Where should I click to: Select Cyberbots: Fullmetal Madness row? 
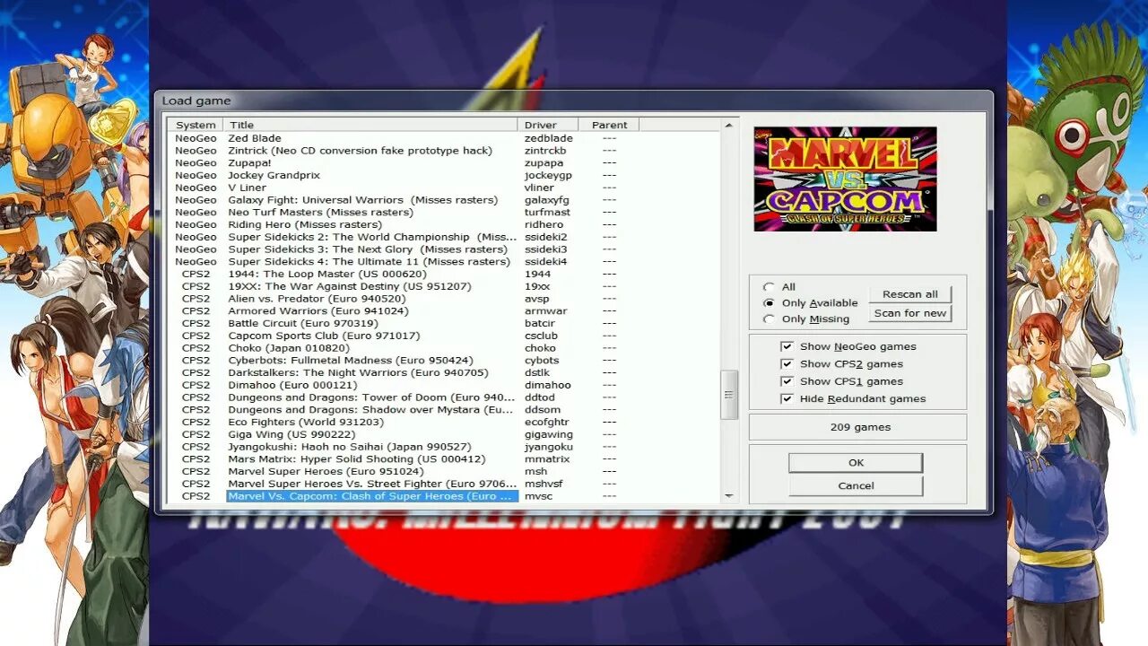click(x=444, y=361)
